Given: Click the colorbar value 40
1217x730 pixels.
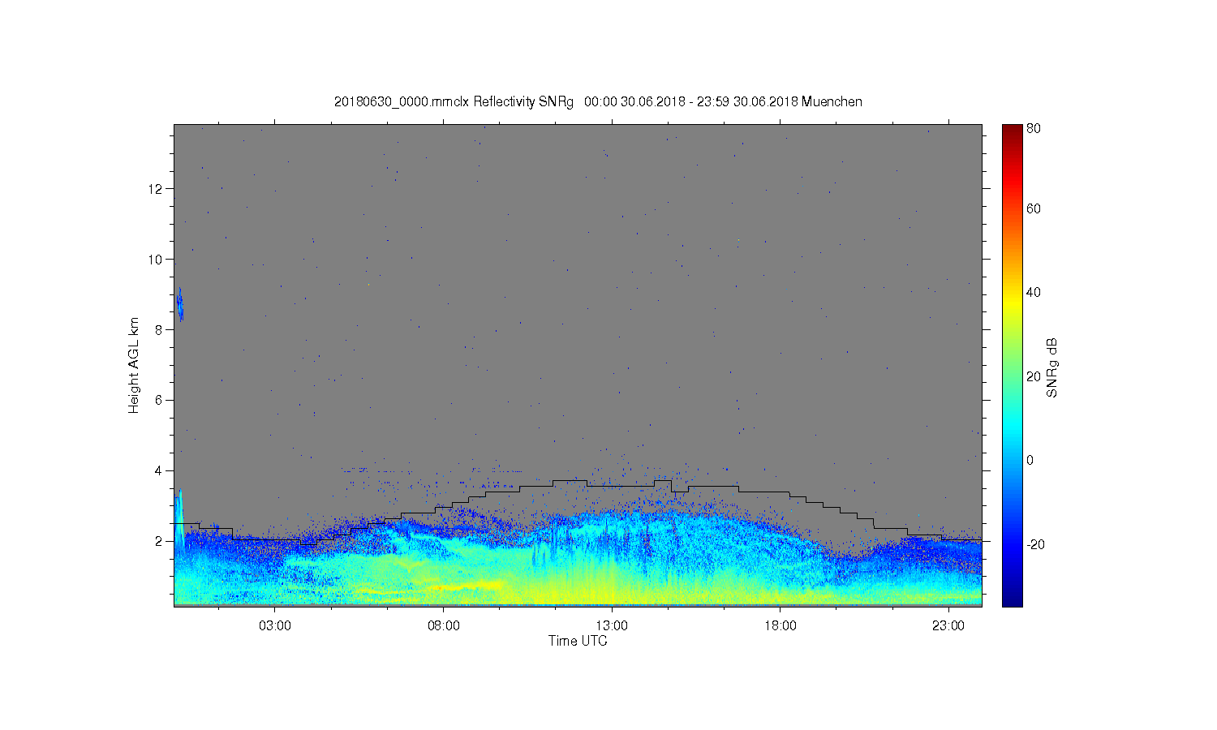Looking at the screenshot, I should [1034, 293].
